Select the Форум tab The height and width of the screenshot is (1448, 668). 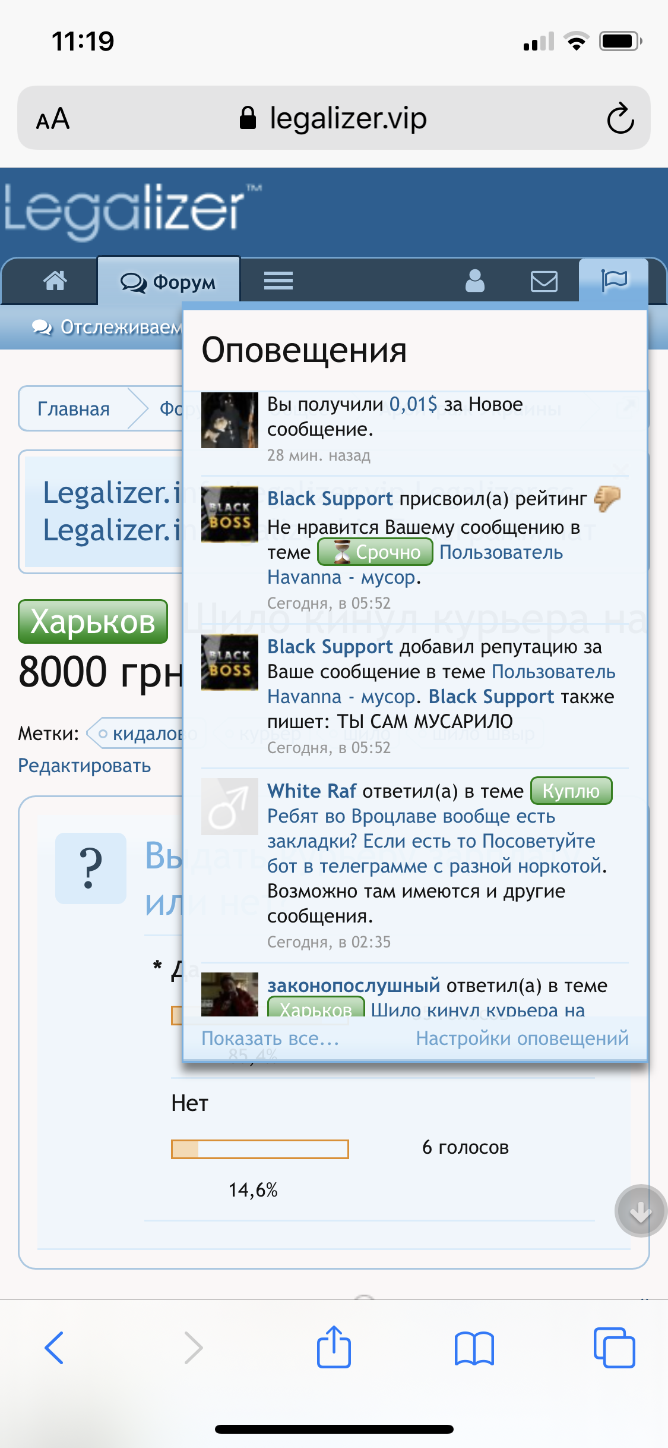tap(169, 281)
